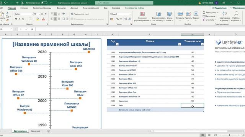Click the insert function fx icon
Viewport: 245px width, 137px height.
[32, 29]
